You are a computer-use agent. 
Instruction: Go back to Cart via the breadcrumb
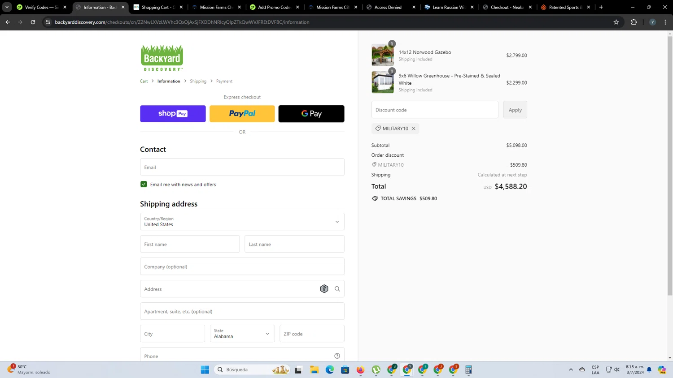[144, 81]
